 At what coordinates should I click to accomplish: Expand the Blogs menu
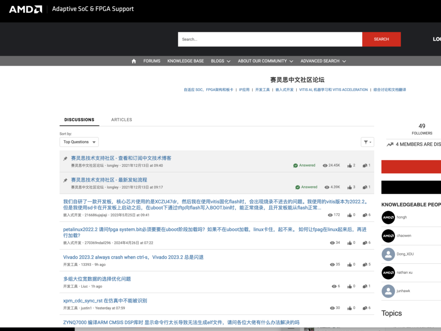pyautogui.click(x=220, y=61)
